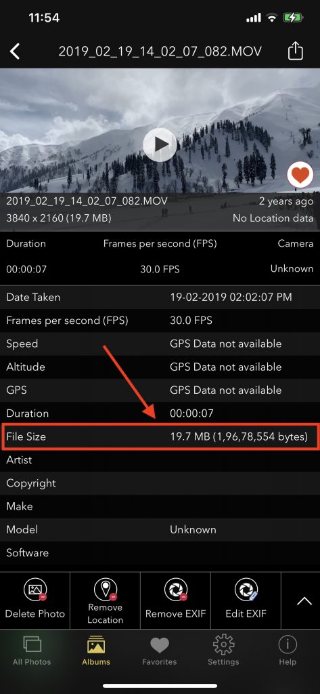Open the Favorites tab
Viewport: 320px width, 694px height.
pyautogui.click(x=159, y=651)
